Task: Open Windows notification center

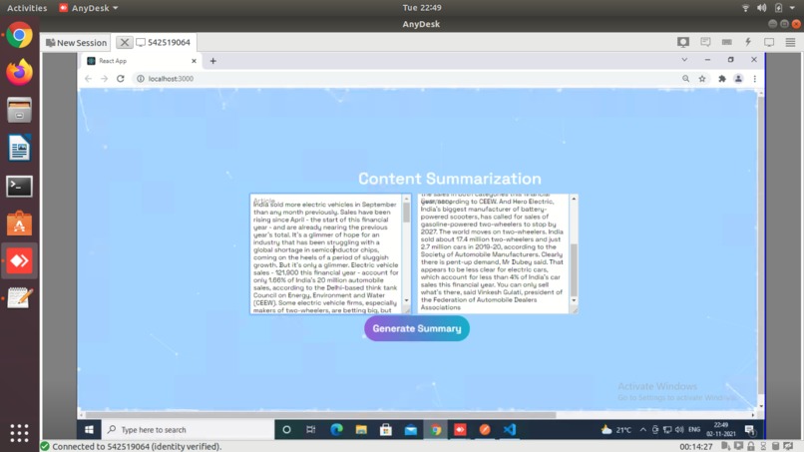Action: coord(750,429)
